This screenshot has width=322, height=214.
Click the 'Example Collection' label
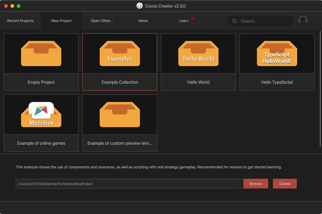pos(120,82)
